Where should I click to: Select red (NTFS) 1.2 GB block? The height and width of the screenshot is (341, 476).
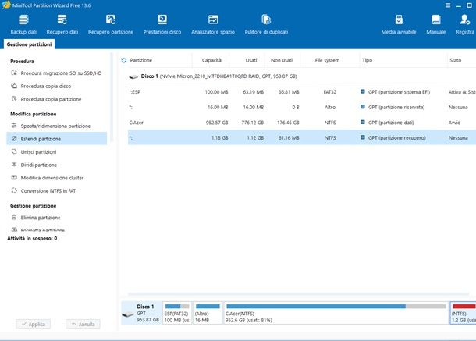pos(463,313)
